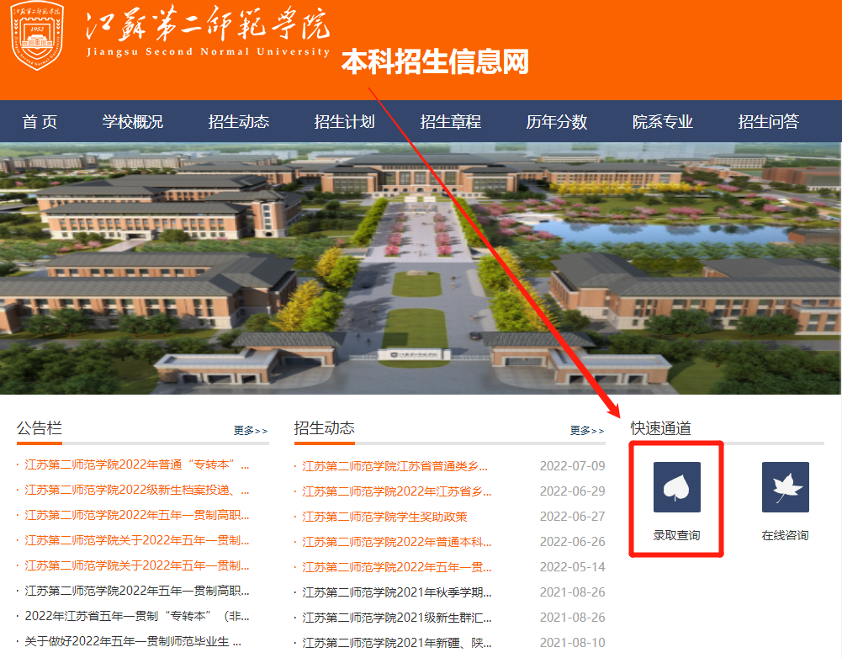
Task: Select the 历年分数 menu entry
Action: tap(554, 121)
